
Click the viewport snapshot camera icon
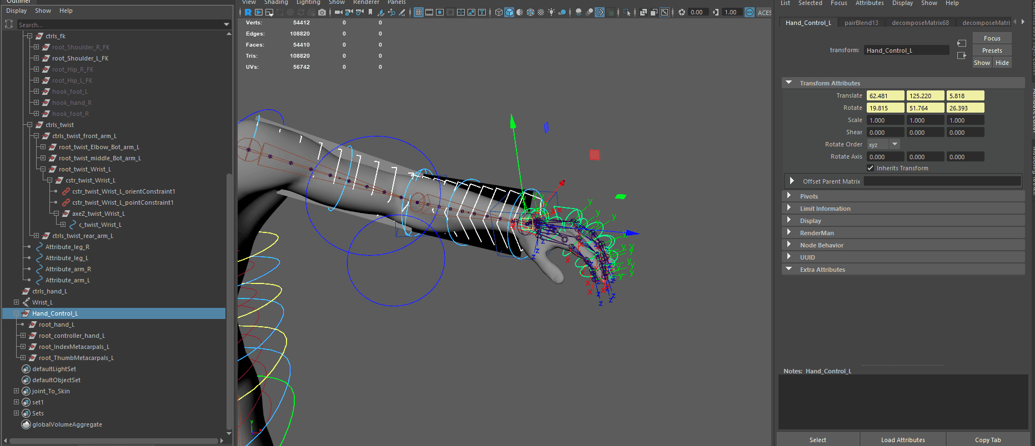pos(322,12)
